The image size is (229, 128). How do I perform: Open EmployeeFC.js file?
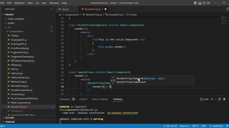pyautogui.click(x=19, y=44)
